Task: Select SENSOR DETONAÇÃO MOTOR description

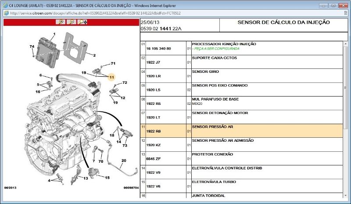Action: (220, 113)
